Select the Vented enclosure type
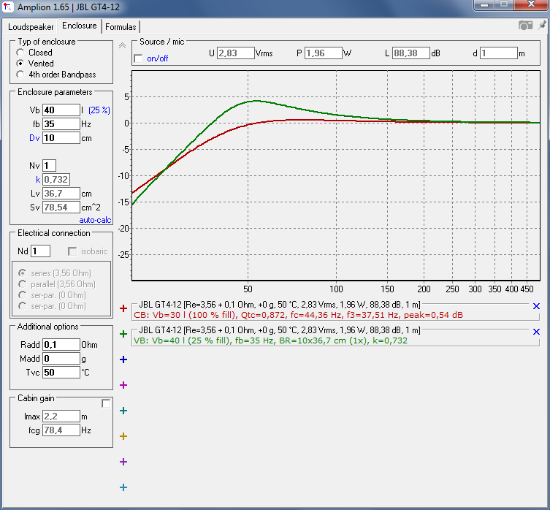Viewport: 550px width, 510px height. coord(20,64)
